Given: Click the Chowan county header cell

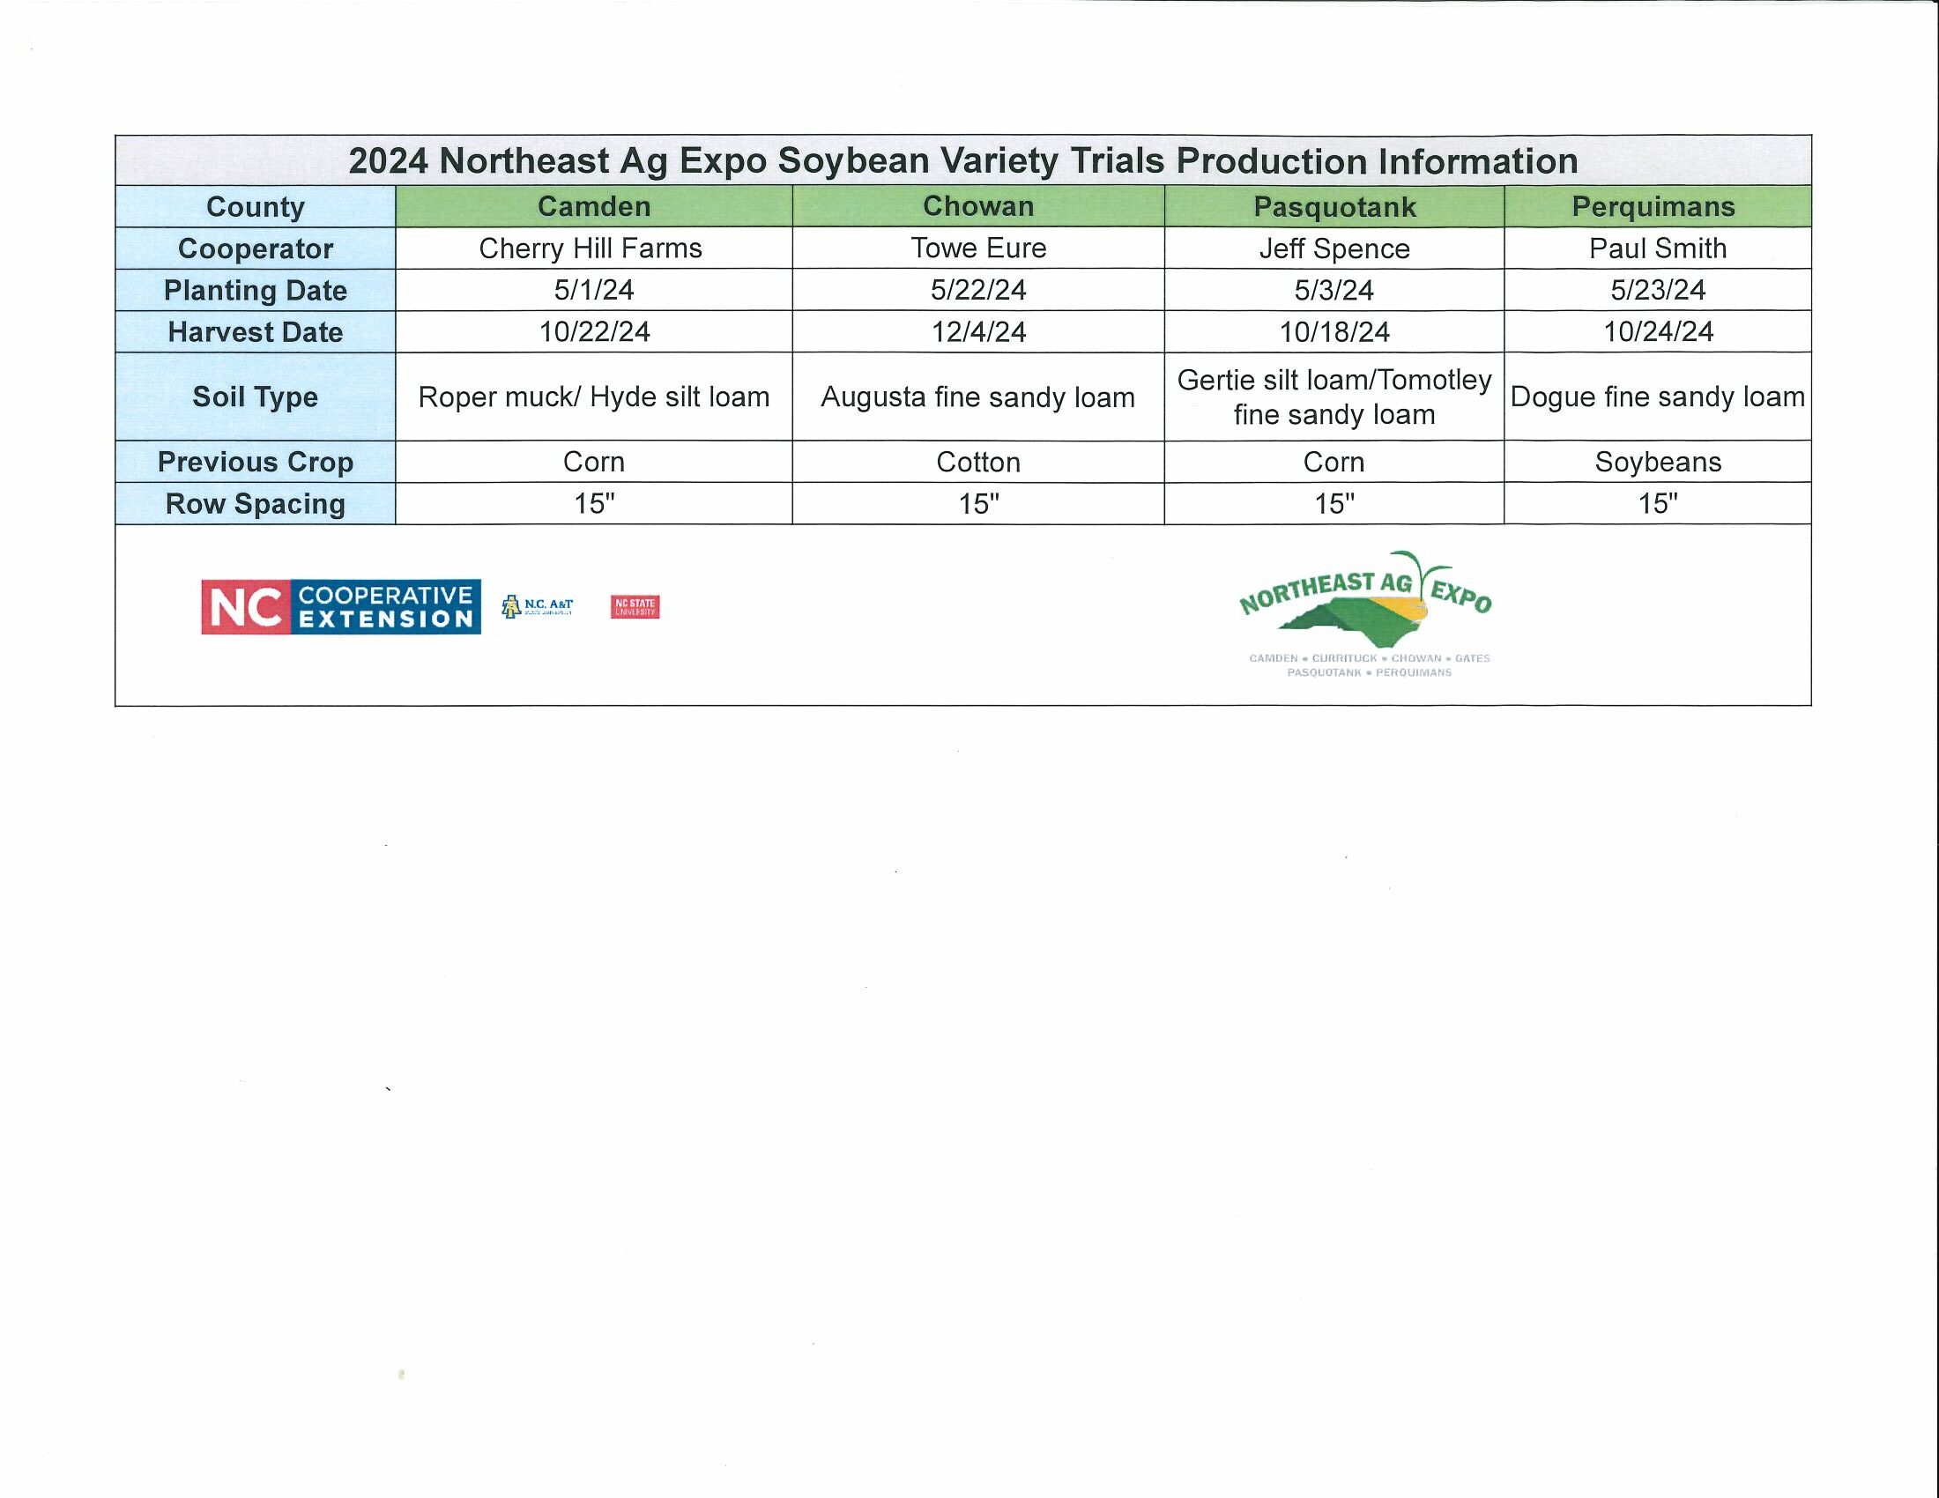Looking at the screenshot, I should pos(978,207).
